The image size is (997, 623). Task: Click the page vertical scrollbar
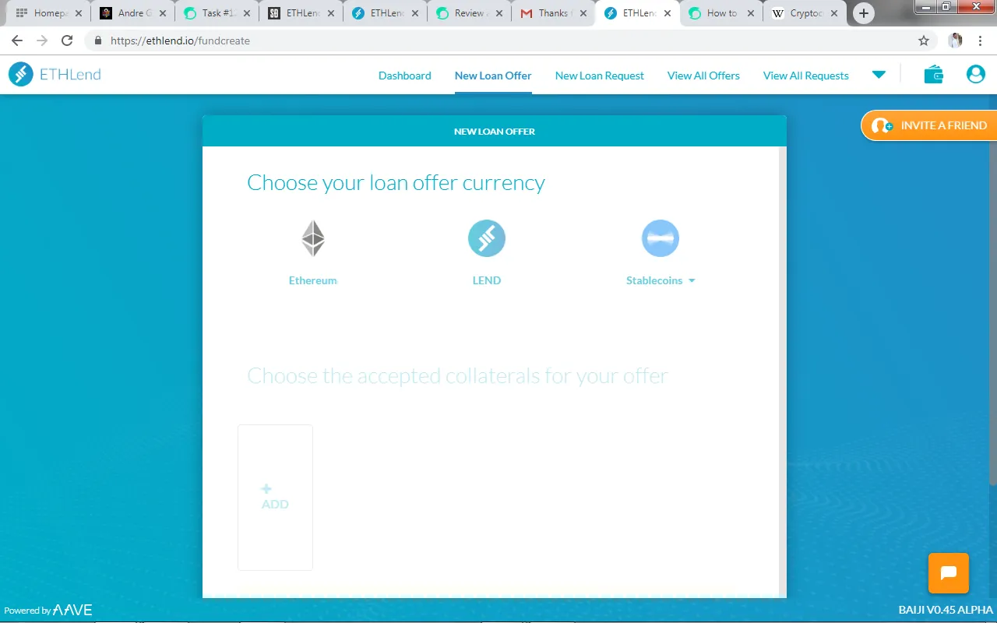(x=992, y=292)
